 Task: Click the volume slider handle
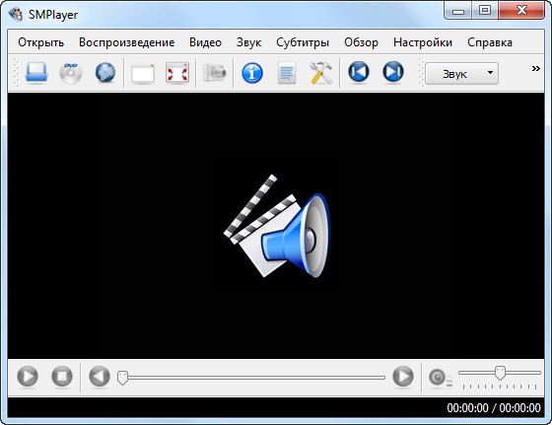coord(500,373)
